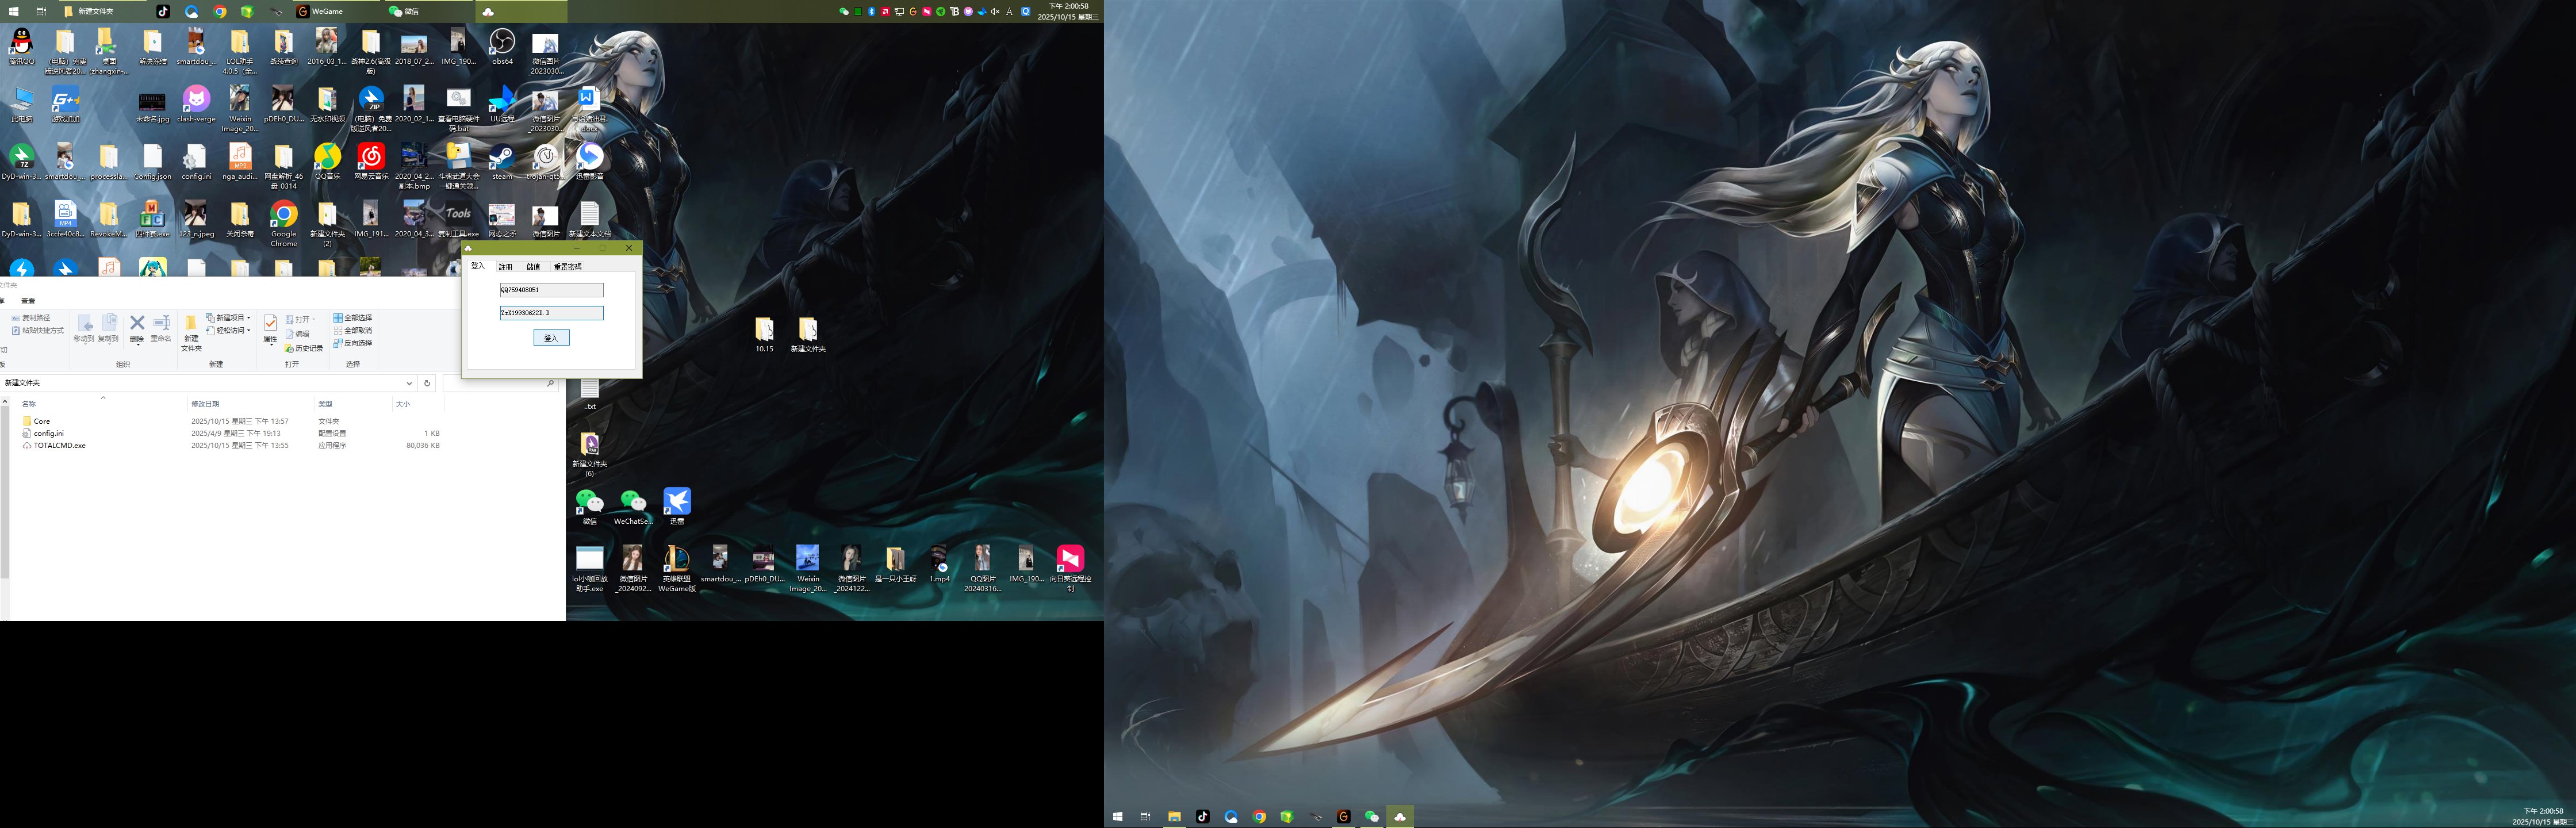Switch to the 重置密碼 tab
This screenshot has height=828, width=2576.
click(x=567, y=267)
